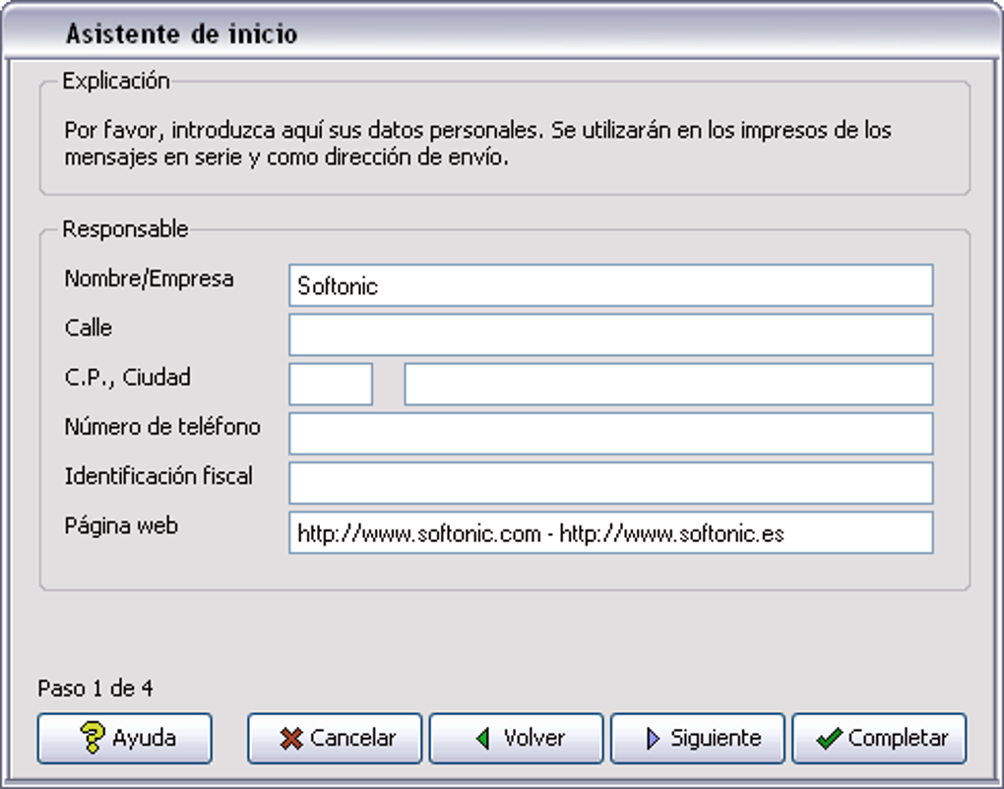The image size is (1004, 789).
Task: Click into the Calle input field
Action: 610,335
